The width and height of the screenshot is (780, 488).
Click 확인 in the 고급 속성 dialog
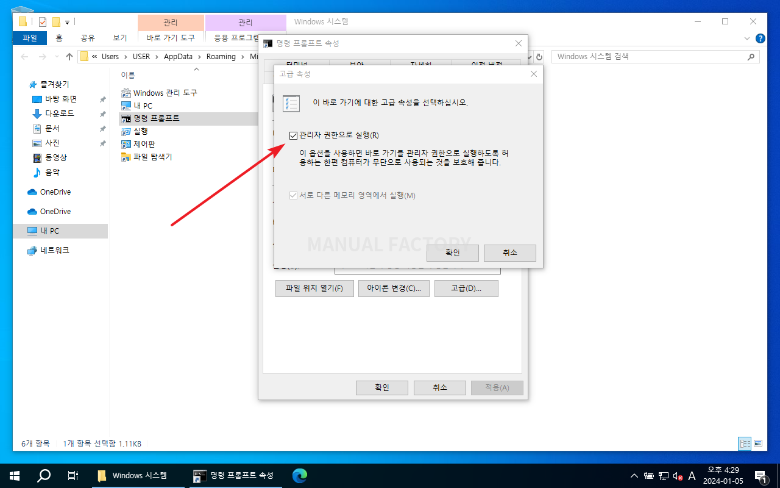point(452,253)
